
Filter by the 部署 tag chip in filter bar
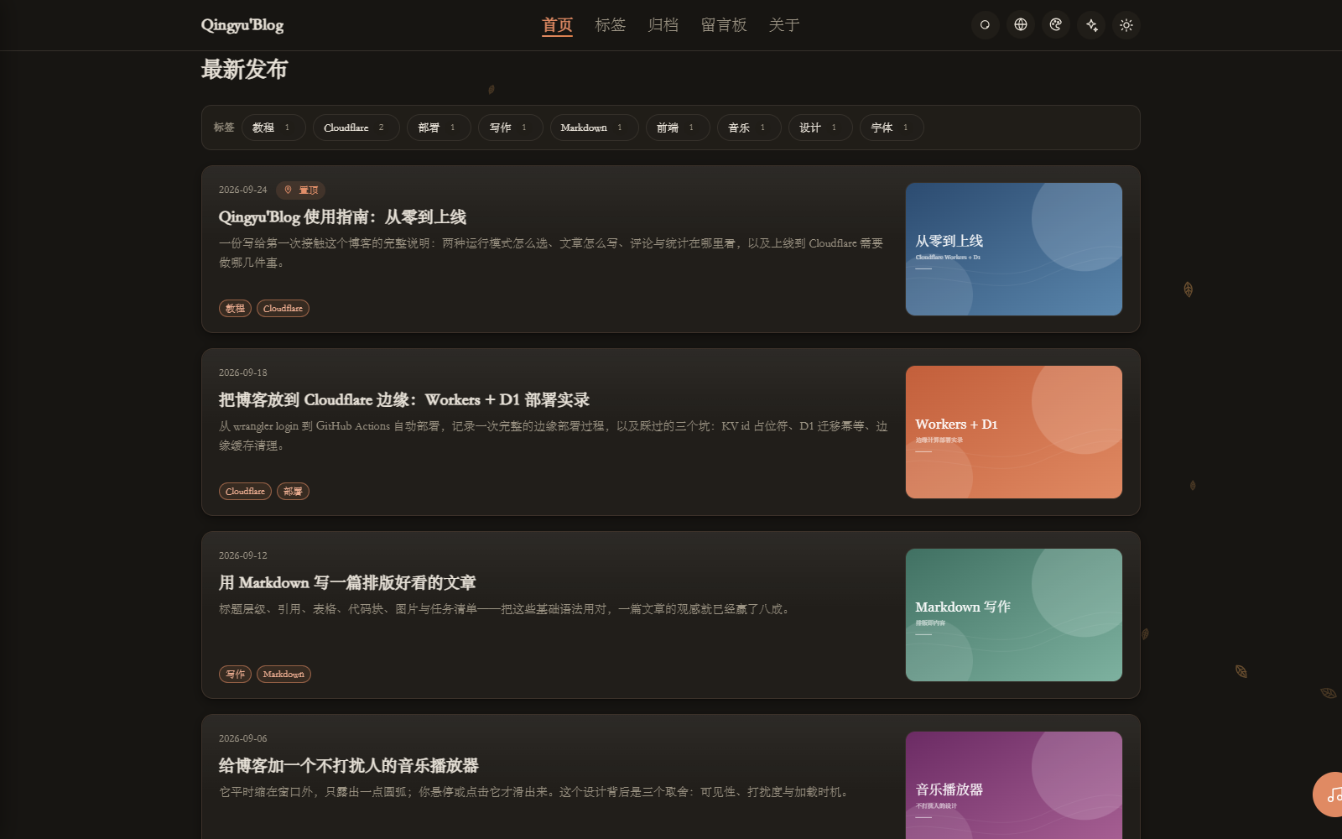(439, 128)
